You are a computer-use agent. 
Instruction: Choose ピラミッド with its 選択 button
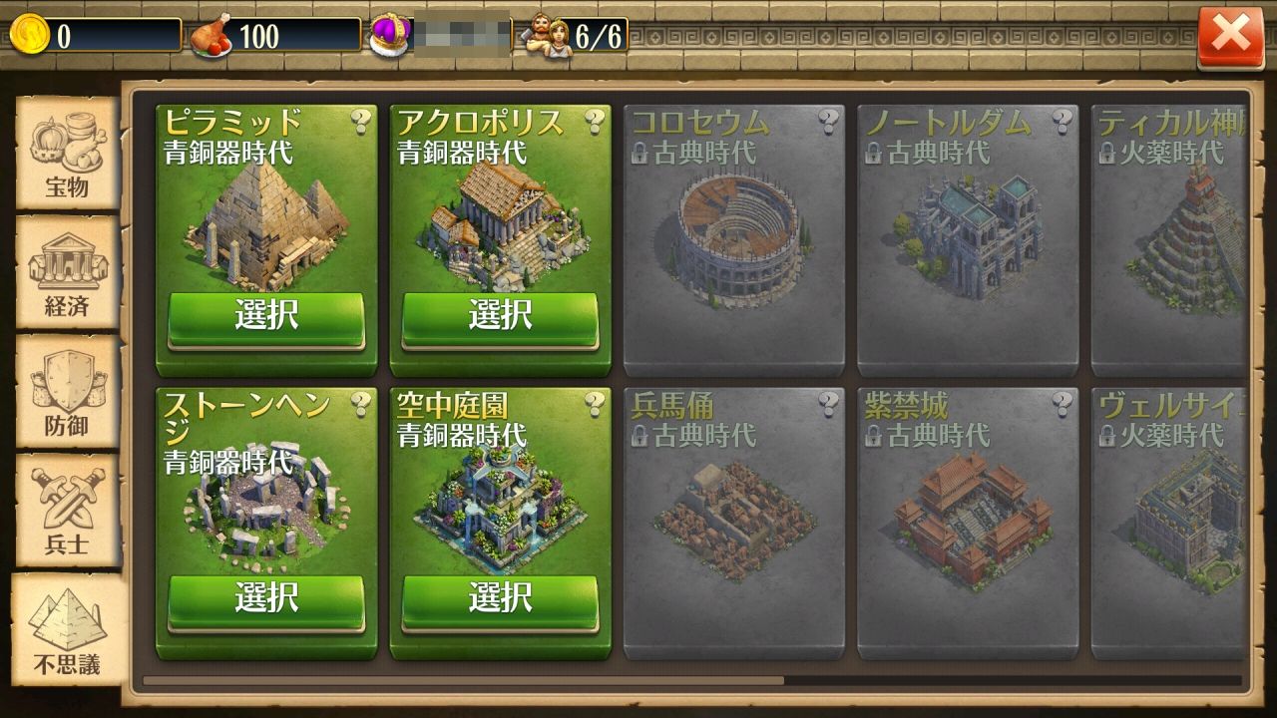pyautogui.click(x=266, y=318)
